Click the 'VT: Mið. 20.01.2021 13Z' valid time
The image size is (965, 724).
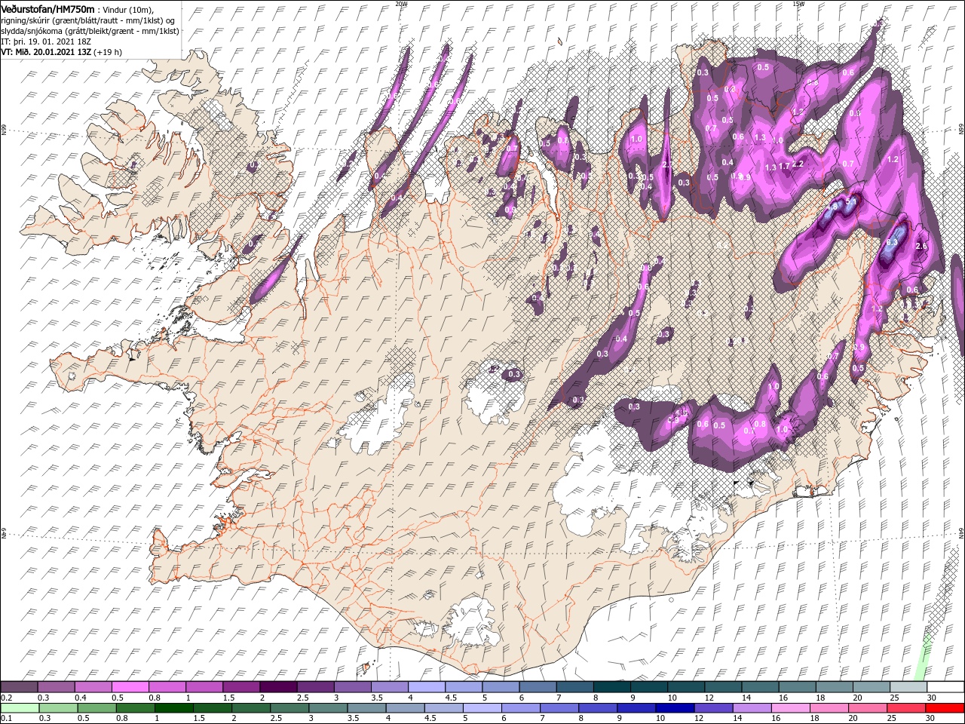pos(46,53)
